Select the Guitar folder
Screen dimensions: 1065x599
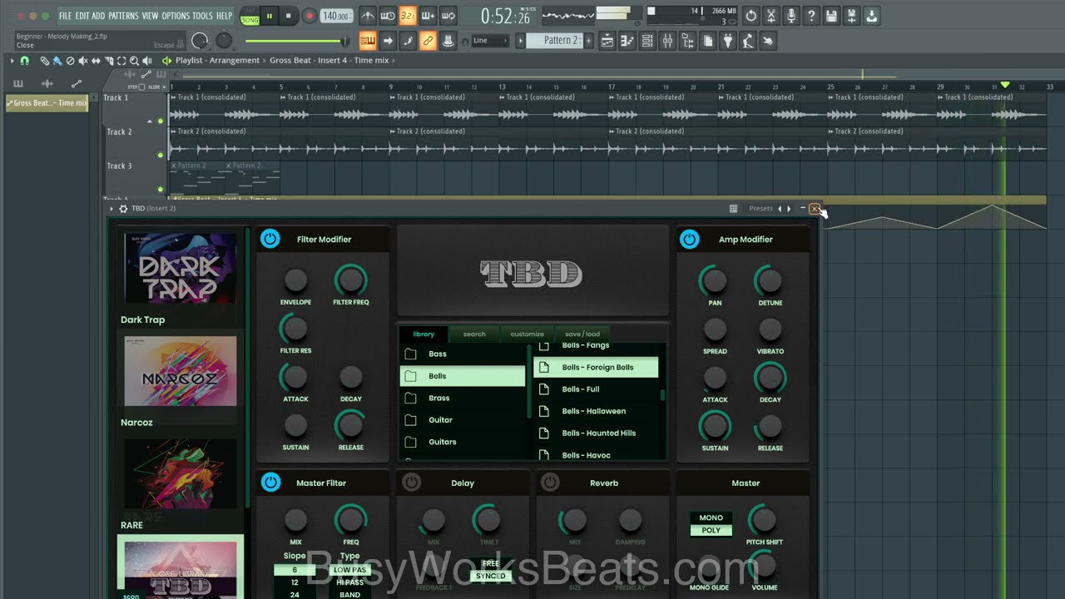pos(463,420)
